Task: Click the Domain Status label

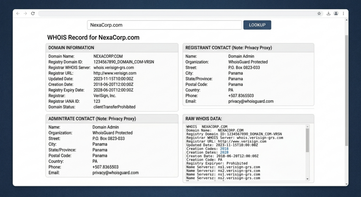Action: 62,107
